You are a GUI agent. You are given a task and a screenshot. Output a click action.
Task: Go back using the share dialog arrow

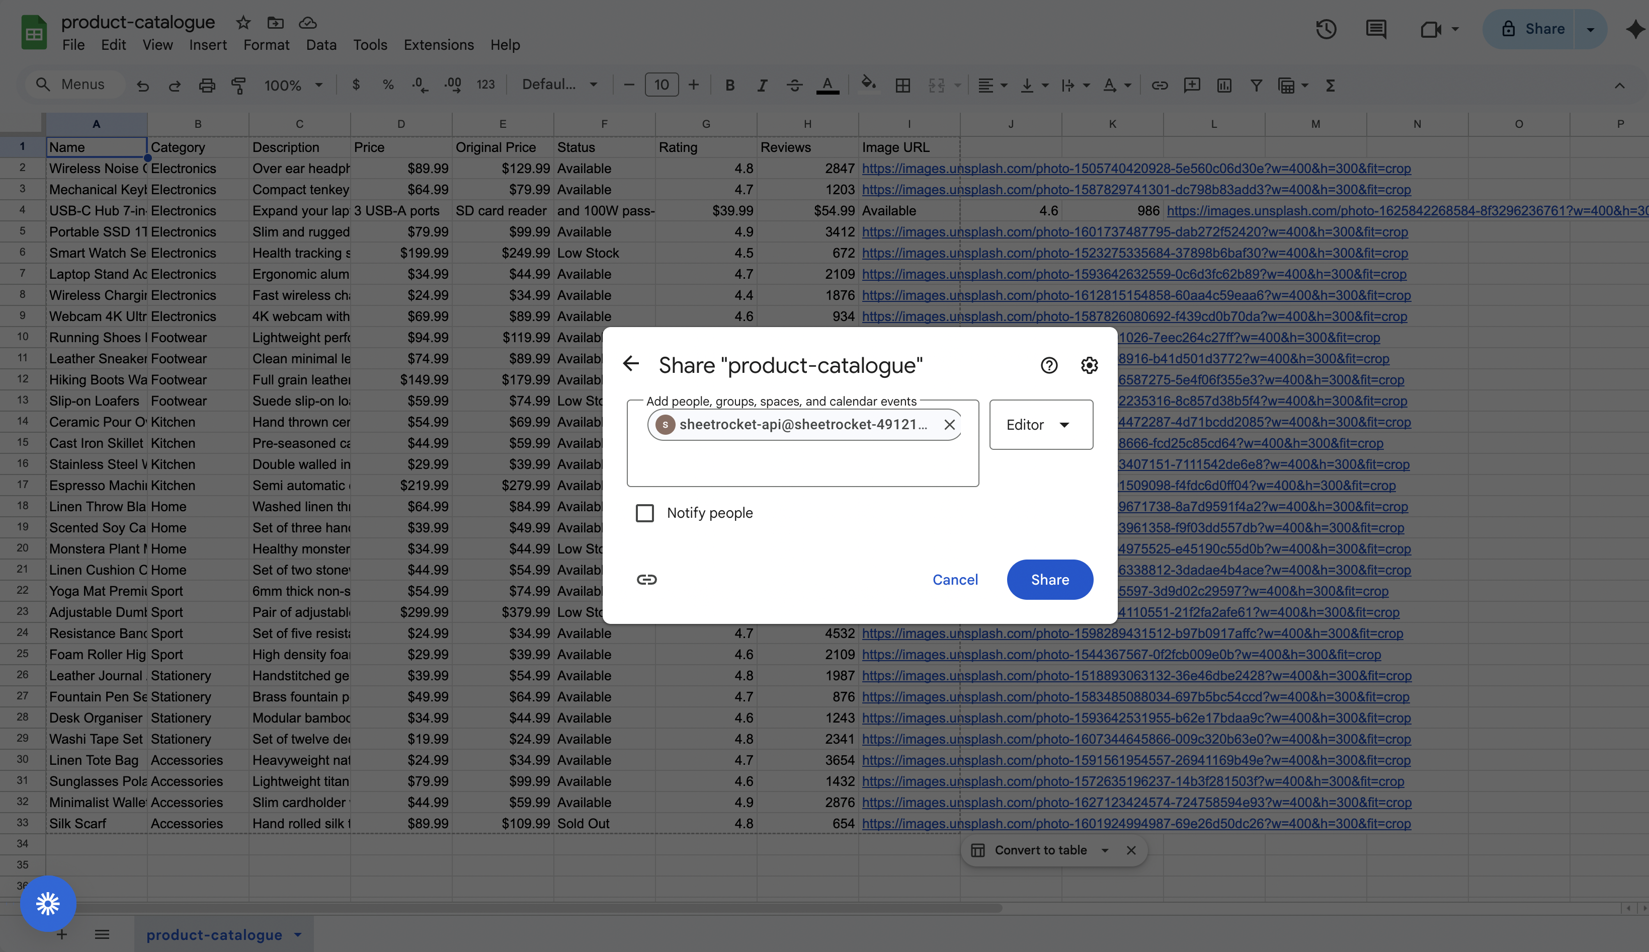(631, 363)
